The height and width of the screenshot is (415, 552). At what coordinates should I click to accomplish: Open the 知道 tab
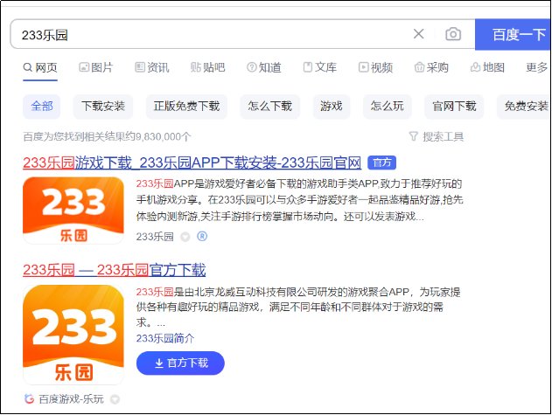tap(264, 67)
